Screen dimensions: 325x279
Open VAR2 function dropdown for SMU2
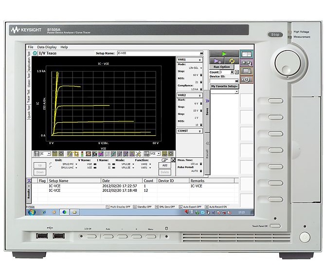click(x=150, y=164)
